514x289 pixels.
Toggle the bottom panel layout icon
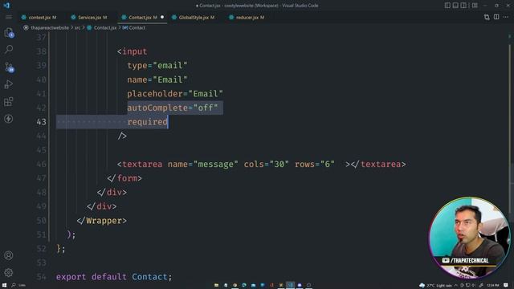click(455, 6)
